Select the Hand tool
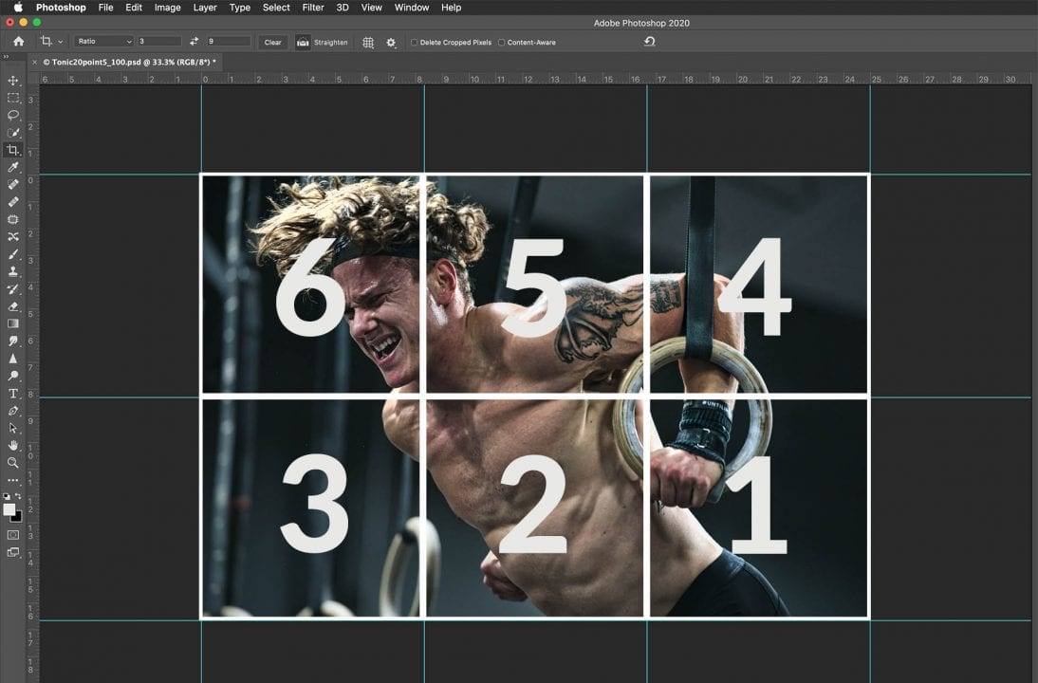 pos(13,445)
